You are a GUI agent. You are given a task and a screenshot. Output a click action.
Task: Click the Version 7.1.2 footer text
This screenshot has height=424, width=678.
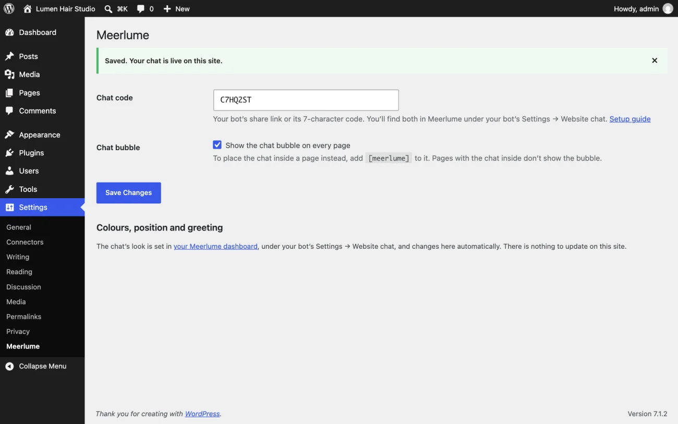(x=647, y=414)
